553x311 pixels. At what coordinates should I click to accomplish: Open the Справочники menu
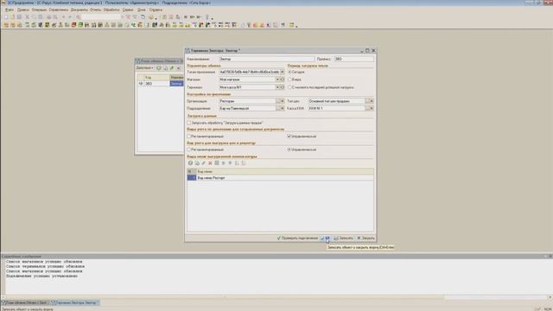coord(59,10)
